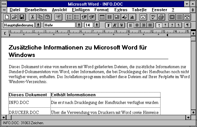Image resolution: width=197 pixels, height=127 pixels.
Task: Open a file using the folder icon
Action: pos(14,17)
